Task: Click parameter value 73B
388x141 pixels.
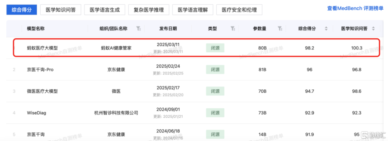Action: click(262, 113)
